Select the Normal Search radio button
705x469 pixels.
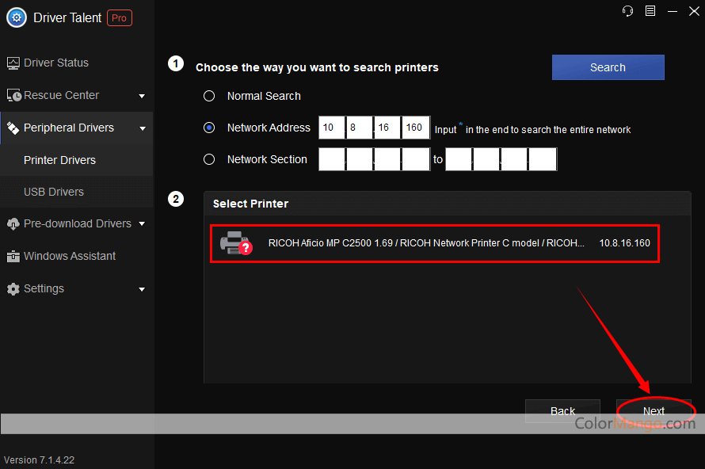pyautogui.click(x=209, y=96)
